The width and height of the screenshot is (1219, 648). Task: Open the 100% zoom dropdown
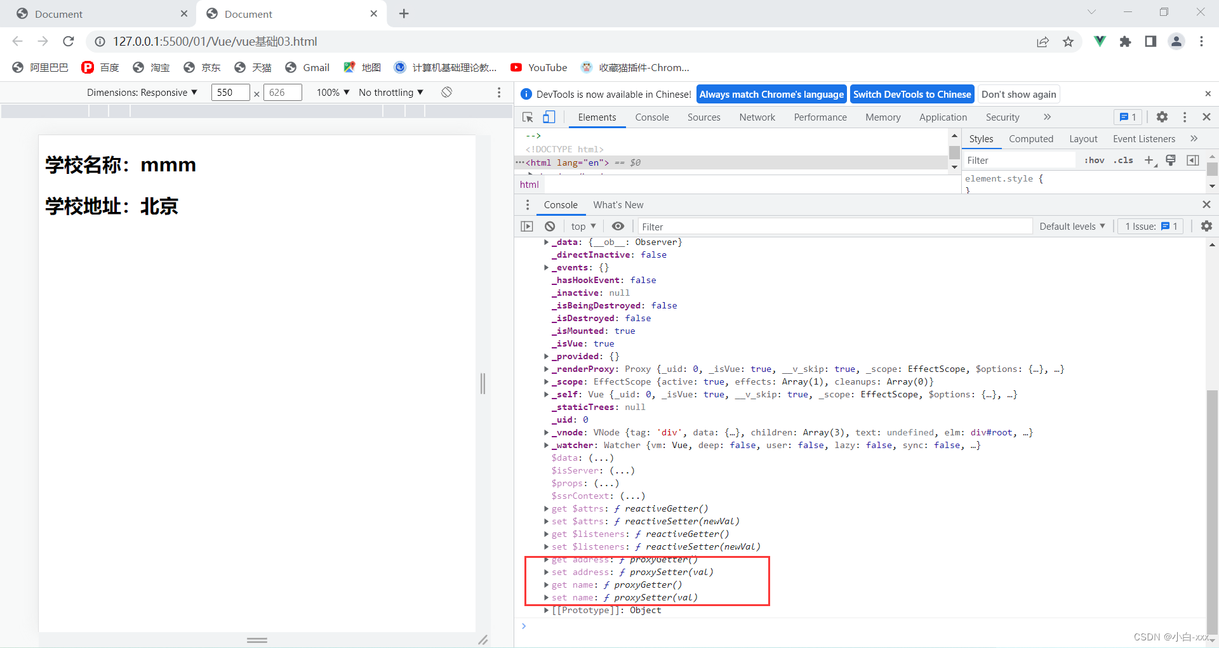point(333,93)
